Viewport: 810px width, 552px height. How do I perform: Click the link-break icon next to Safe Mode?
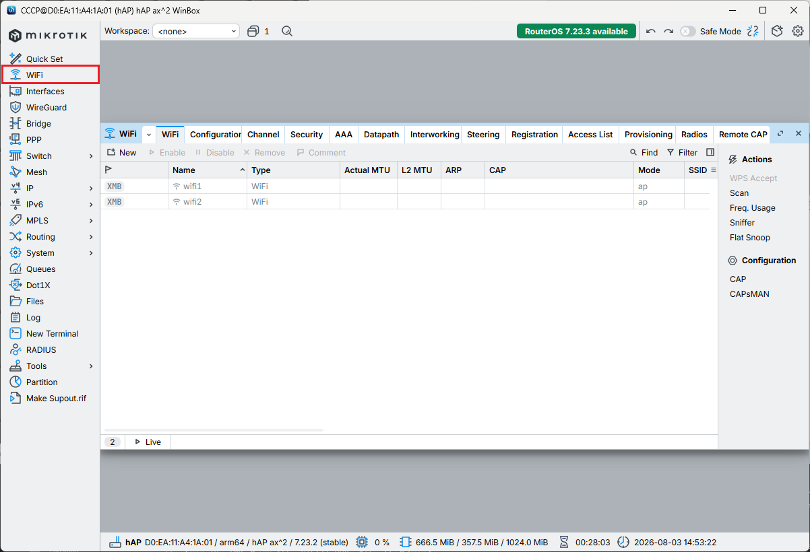753,31
